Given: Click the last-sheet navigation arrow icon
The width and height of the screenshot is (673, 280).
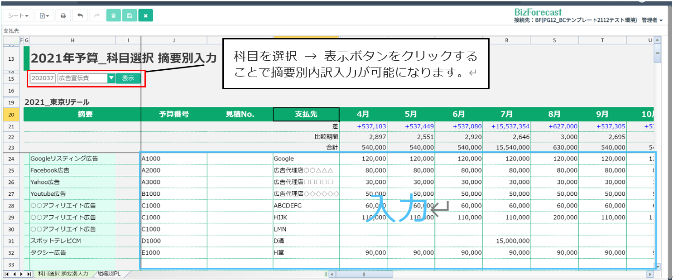Looking at the screenshot, I should pos(29,274).
